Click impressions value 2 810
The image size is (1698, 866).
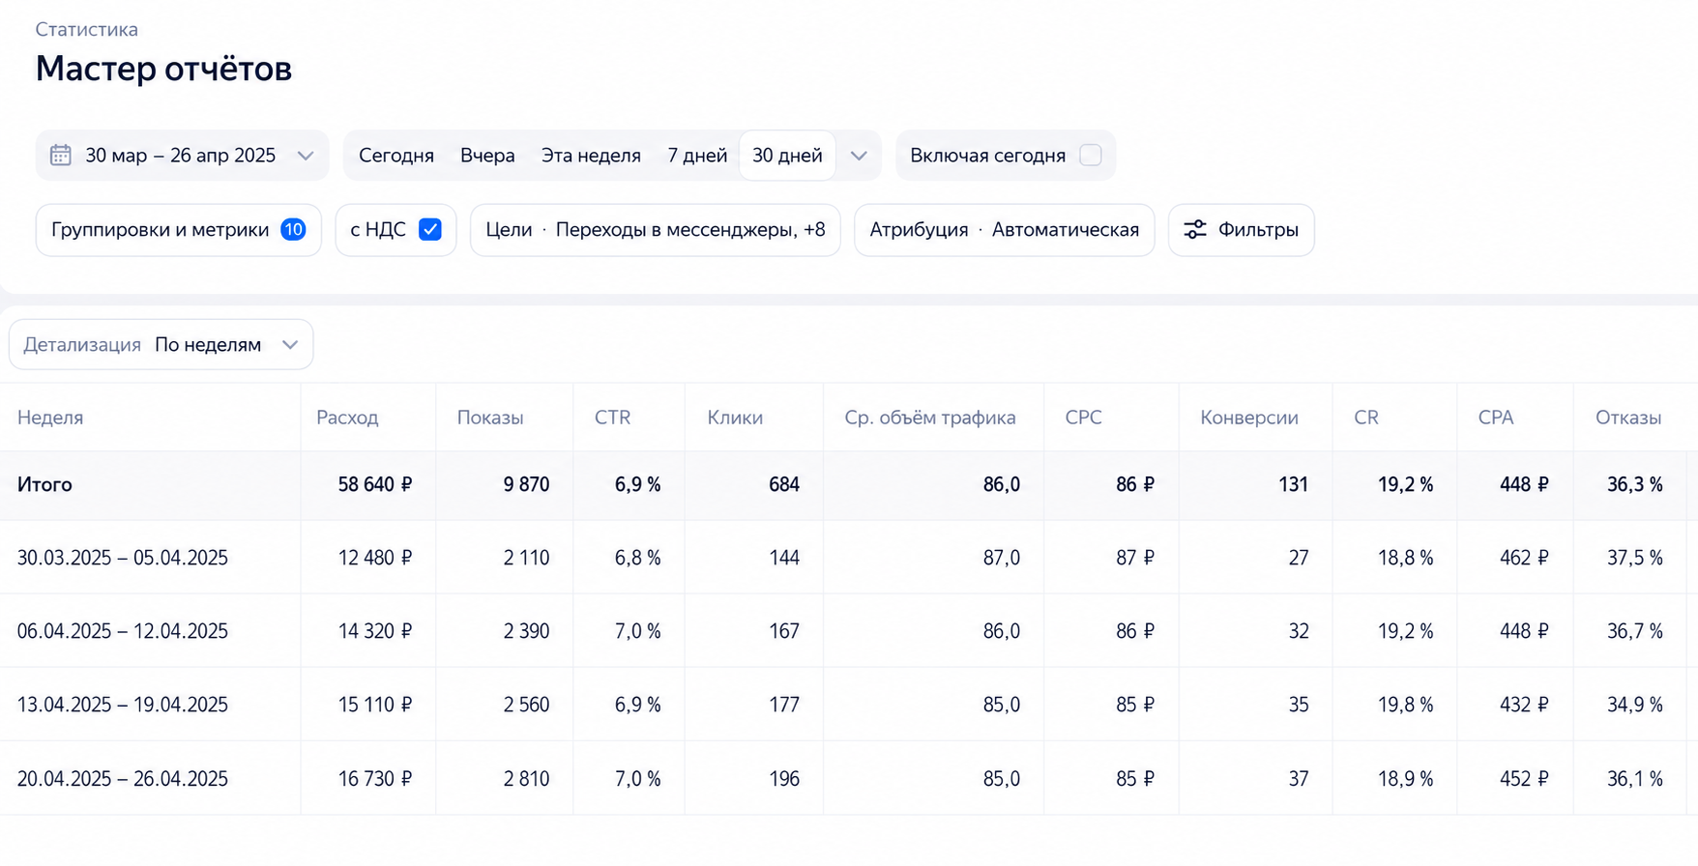(526, 779)
